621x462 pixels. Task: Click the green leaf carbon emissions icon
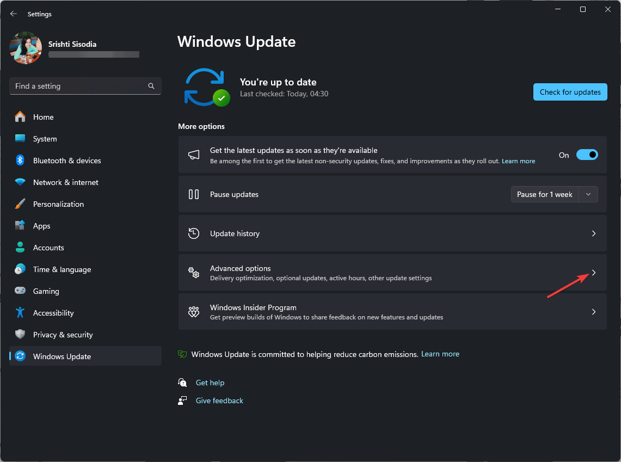coord(182,354)
